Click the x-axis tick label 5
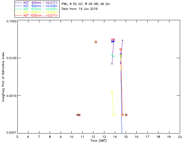This screenshot has height=148, width=185. pos(17,137)
